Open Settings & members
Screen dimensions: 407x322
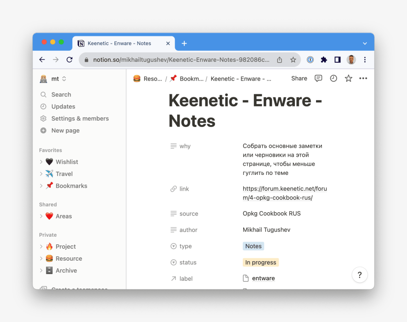(79, 118)
